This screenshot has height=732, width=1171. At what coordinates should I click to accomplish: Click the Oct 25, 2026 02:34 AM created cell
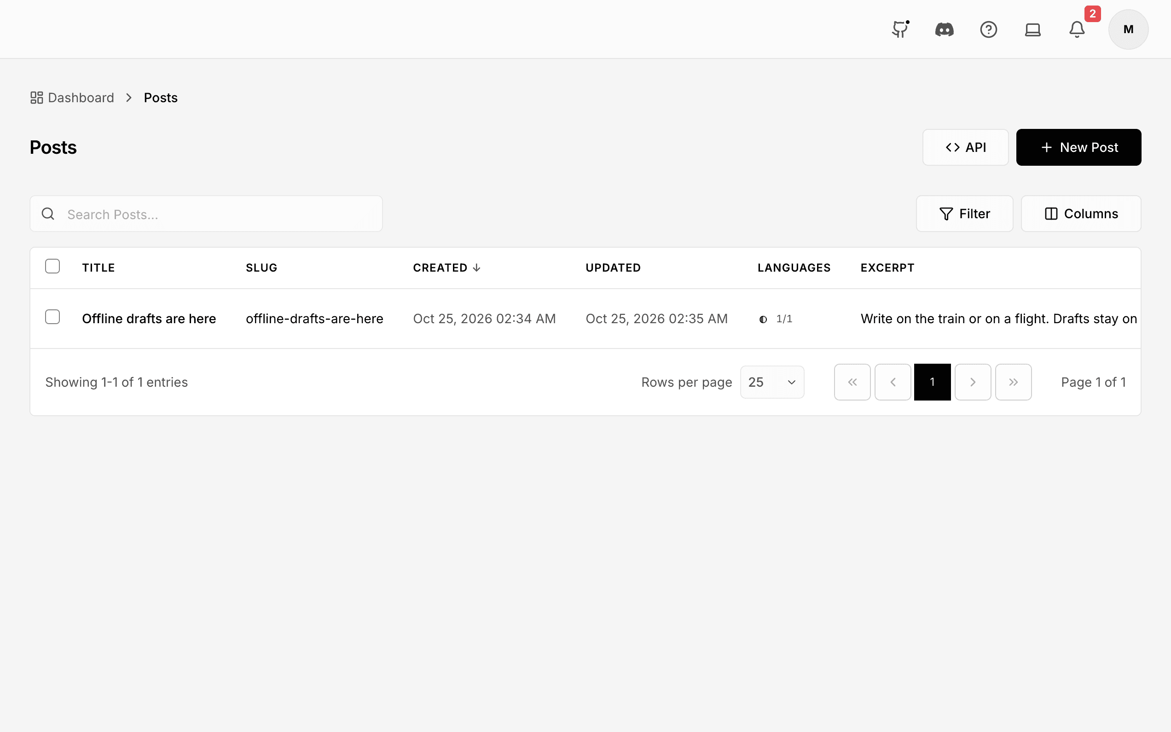click(x=484, y=319)
